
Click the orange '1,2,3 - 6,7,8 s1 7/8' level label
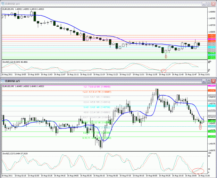(97, 92)
